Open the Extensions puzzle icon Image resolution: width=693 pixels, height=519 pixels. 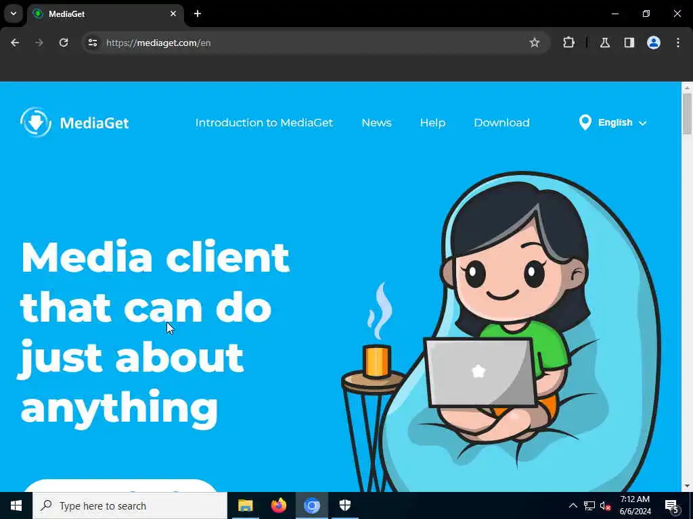[568, 43]
